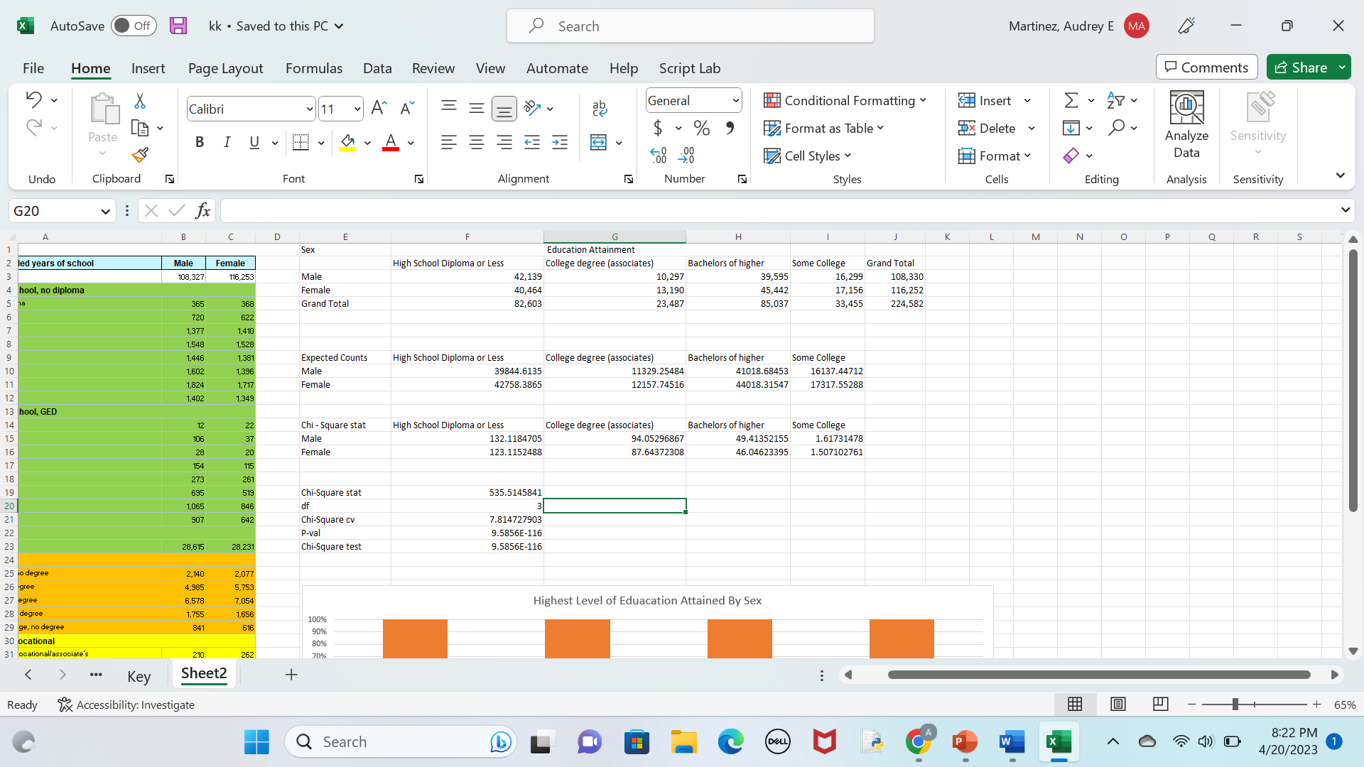This screenshot has height=767, width=1364.
Task: Click the Merge & Center icon
Action: tap(599, 143)
